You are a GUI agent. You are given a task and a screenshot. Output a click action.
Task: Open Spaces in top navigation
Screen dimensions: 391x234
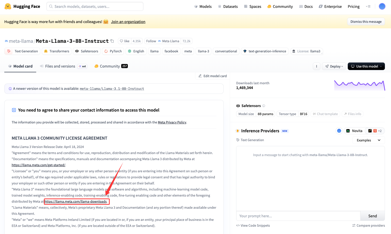point(253,7)
